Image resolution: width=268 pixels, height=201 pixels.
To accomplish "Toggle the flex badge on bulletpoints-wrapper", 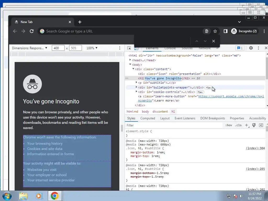I will 209,88.
